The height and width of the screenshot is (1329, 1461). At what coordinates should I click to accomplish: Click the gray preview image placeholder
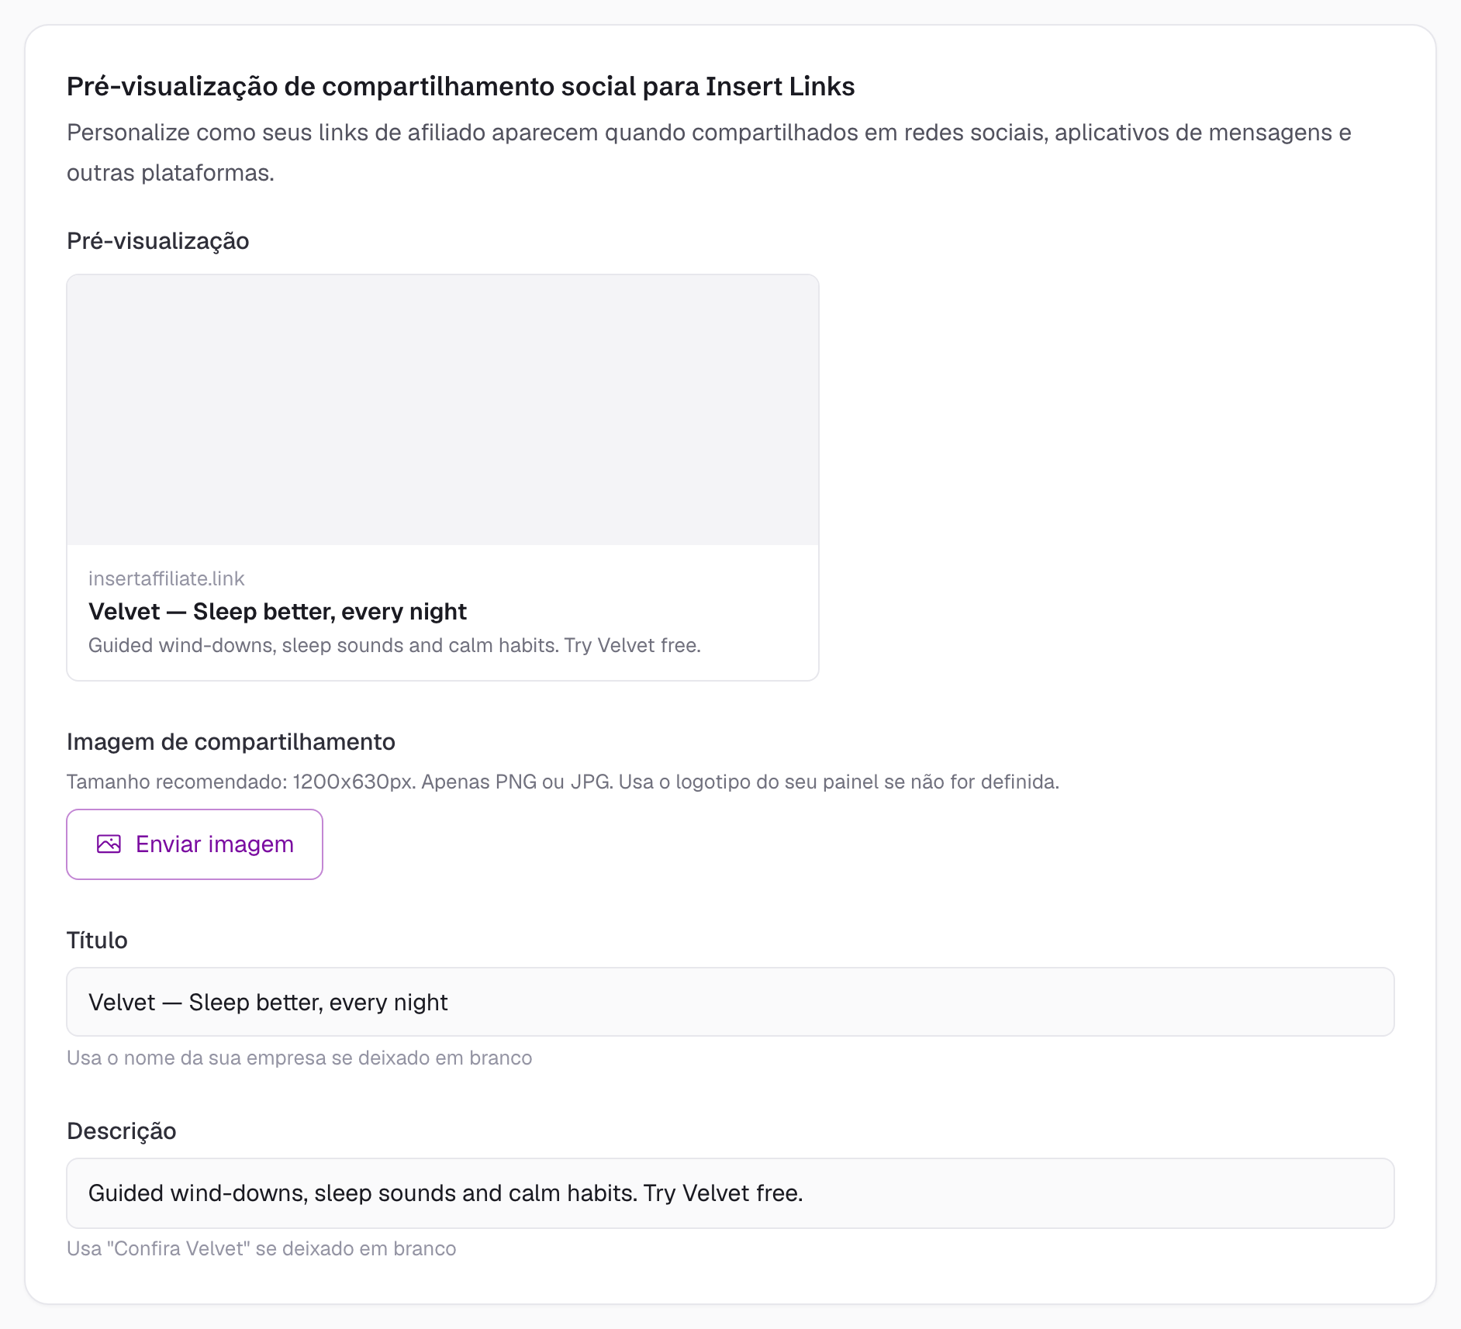click(x=443, y=409)
